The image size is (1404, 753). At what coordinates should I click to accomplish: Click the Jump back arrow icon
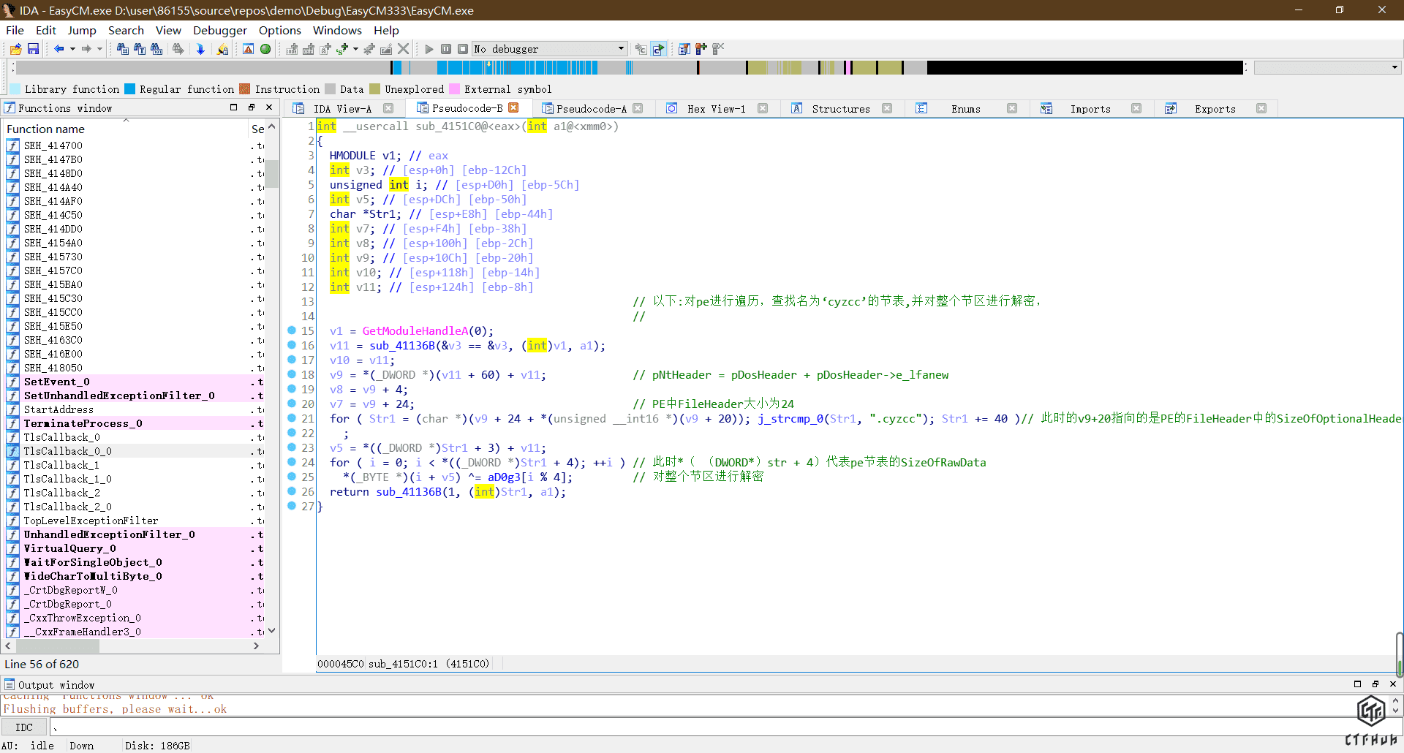pyautogui.click(x=58, y=49)
